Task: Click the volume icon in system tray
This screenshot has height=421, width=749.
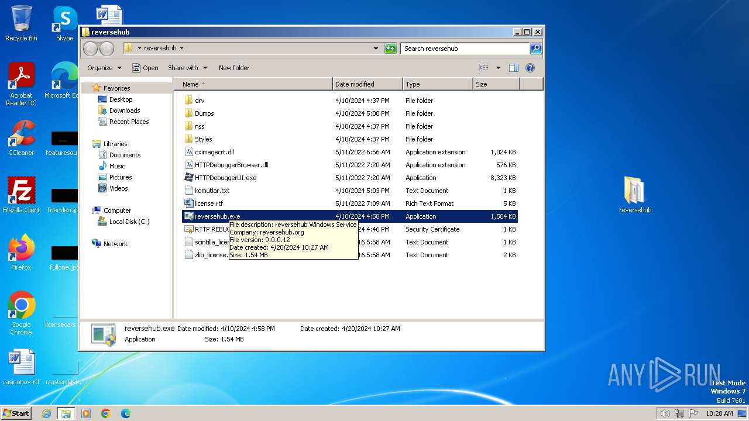Action: pos(665,413)
